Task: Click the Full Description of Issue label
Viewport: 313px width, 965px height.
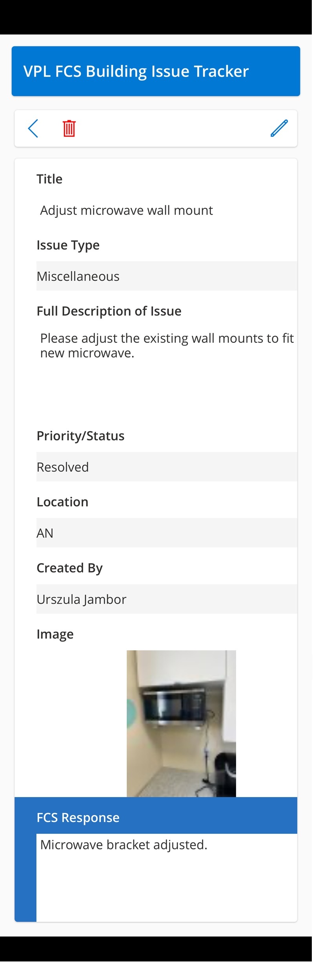Action: click(109, 311)
